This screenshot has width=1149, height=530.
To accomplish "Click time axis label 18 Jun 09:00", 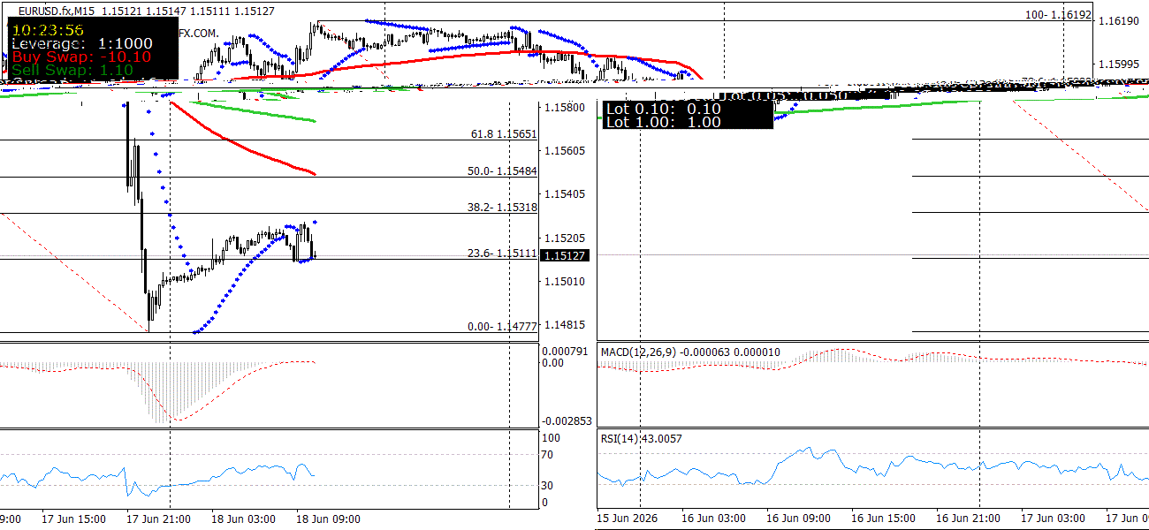I will 329,519.
